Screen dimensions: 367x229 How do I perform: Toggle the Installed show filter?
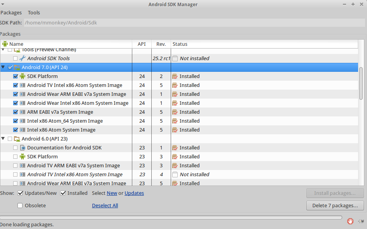[x=63, y=193]
